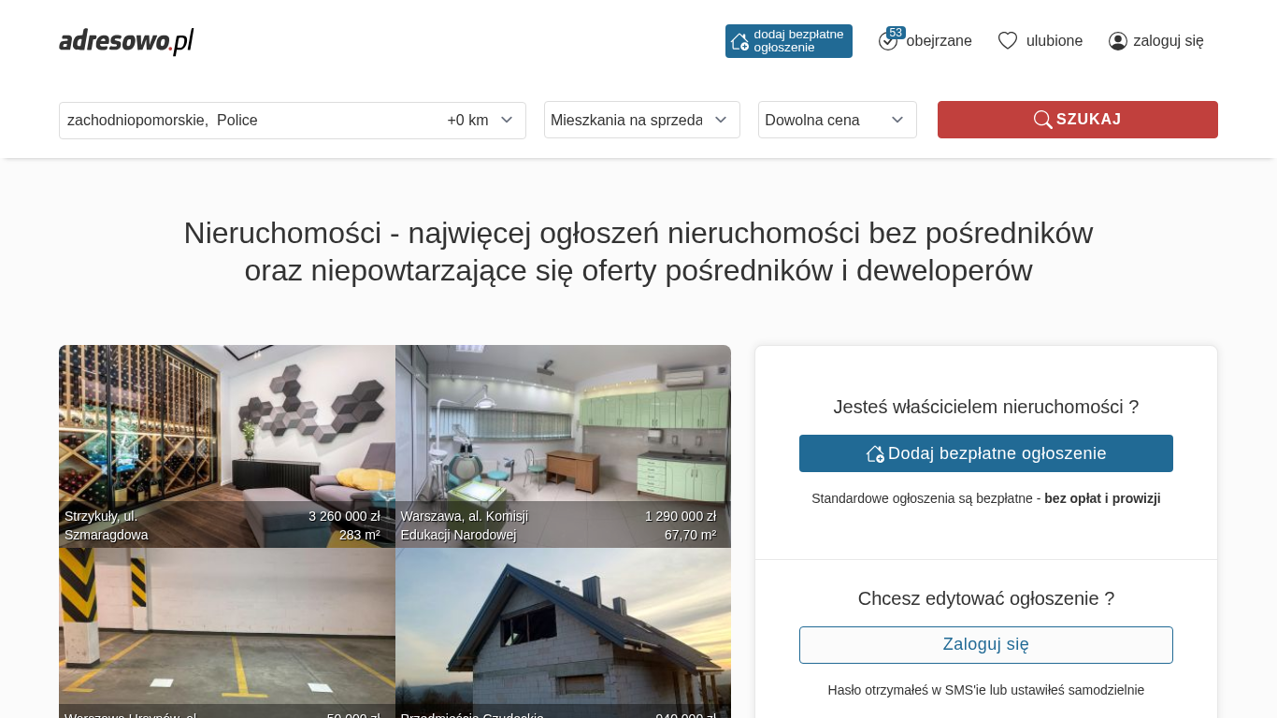Click the heart favorites icon
The width and height of the screenshot is (1277, 718).
tap(1007, 41)
